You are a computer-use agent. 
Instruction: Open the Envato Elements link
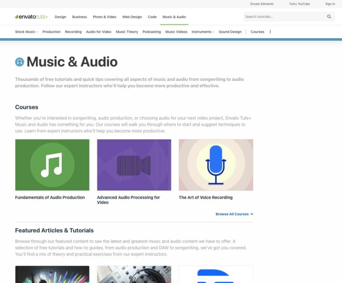point(262,4)
